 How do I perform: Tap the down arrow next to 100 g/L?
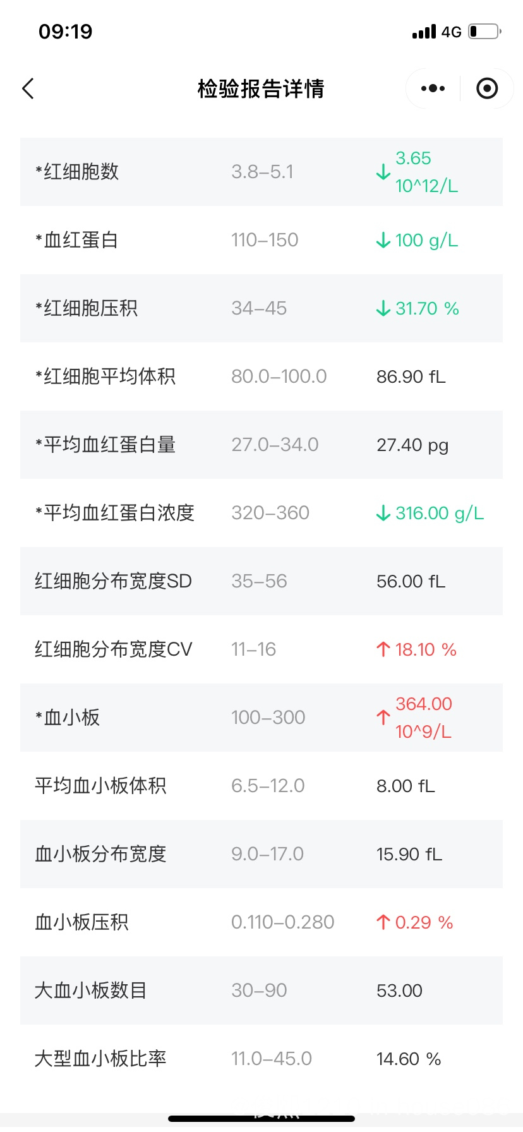(x=383, y=240)
